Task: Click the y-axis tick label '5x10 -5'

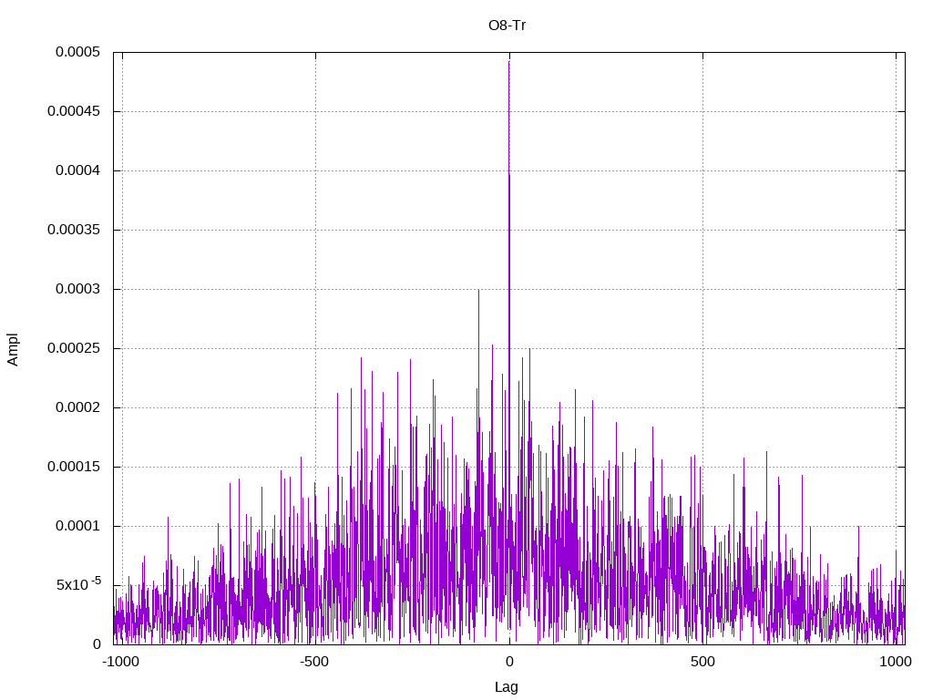Action: tap(78, 584)
